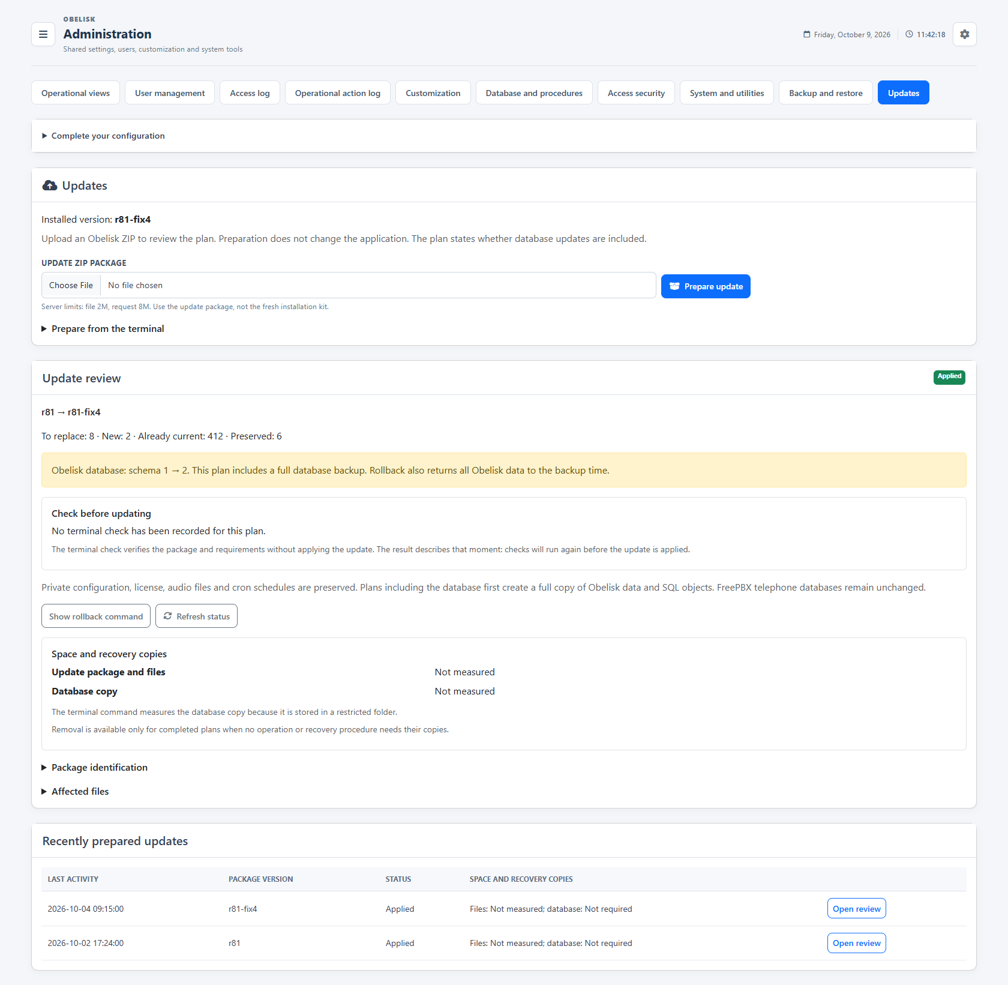Click Choose File for ZIP package
Viewport: 1008px width, 985px height.
click(x=71, y=285)
